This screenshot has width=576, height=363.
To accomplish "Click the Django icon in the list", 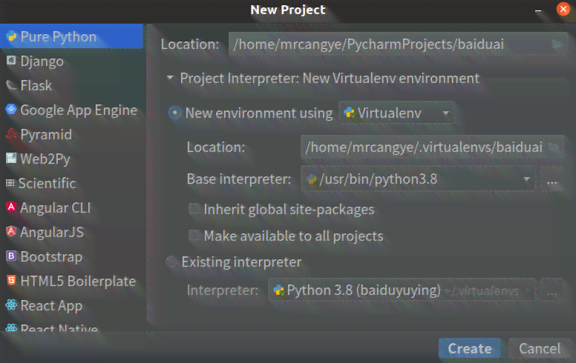I will 11,60.
